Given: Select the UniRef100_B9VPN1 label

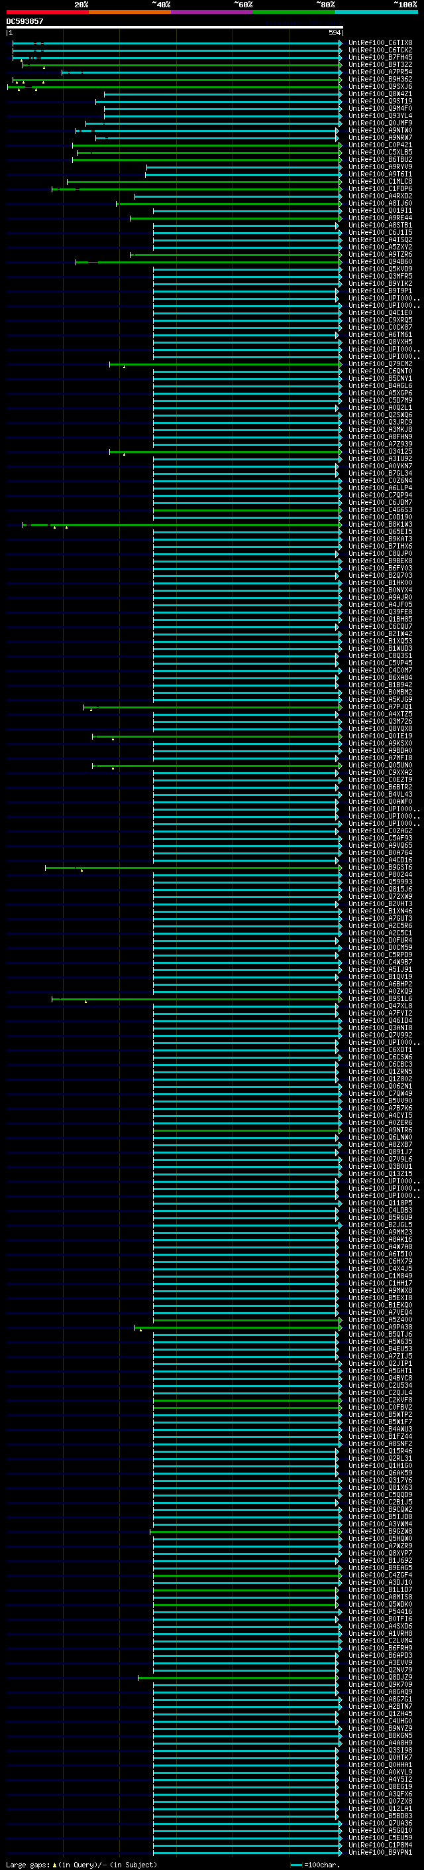Looking at the screenshot, I should coord(380,1853).
